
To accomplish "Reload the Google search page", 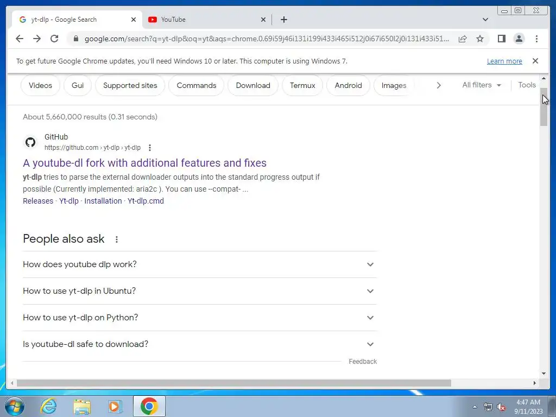I will [54, 39].
